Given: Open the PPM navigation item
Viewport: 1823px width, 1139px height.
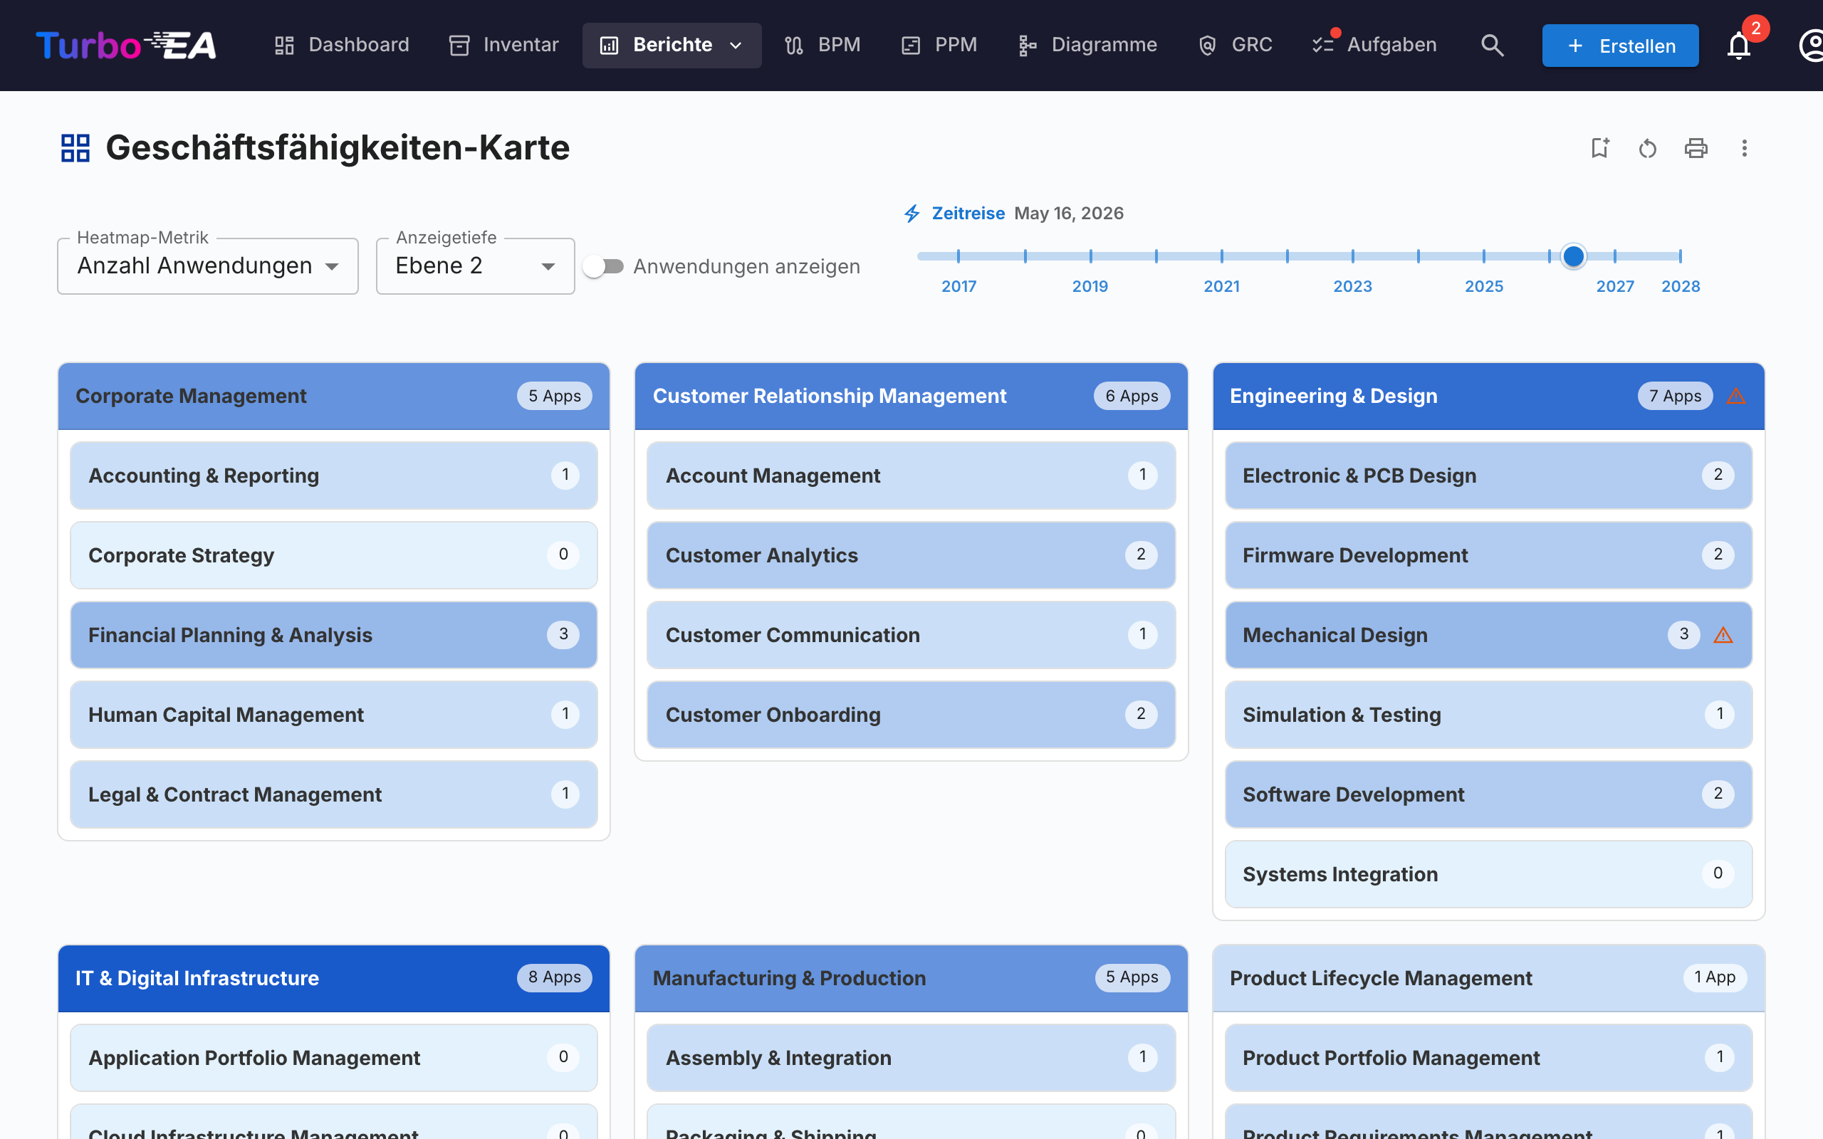Looking at the screenshot, I should pos(939,45).
